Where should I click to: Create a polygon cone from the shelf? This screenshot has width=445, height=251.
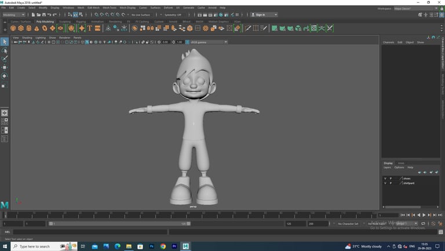click(37, 28)
